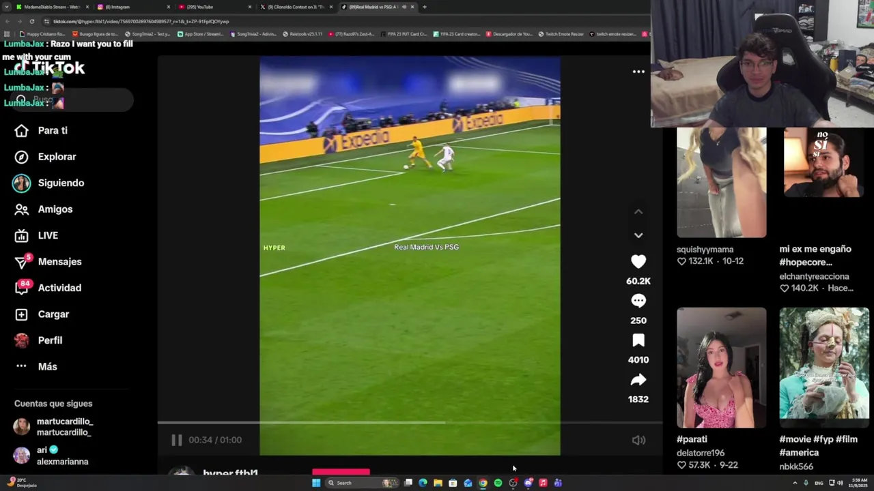Open Windows Start menu
Image resolution: width=874 pixels, height=491 pixels.
tap(316, 483)
